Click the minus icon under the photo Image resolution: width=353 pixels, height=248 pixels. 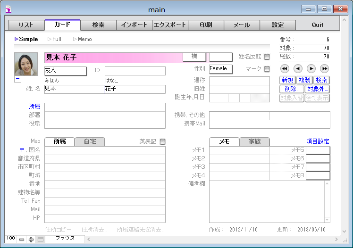coord(18,79)
